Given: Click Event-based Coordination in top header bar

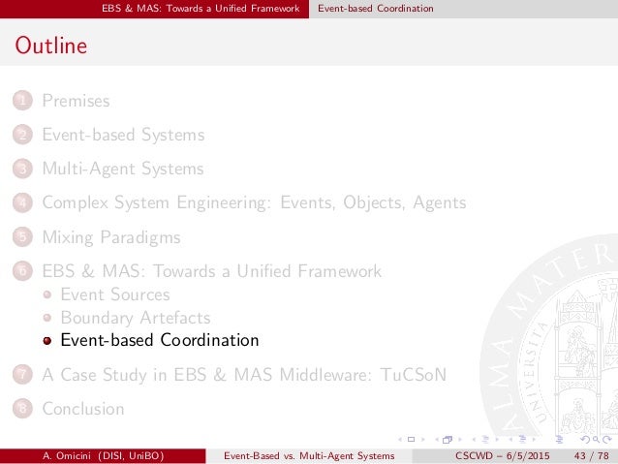Looking at the screenshot, I should pos(376,9).
